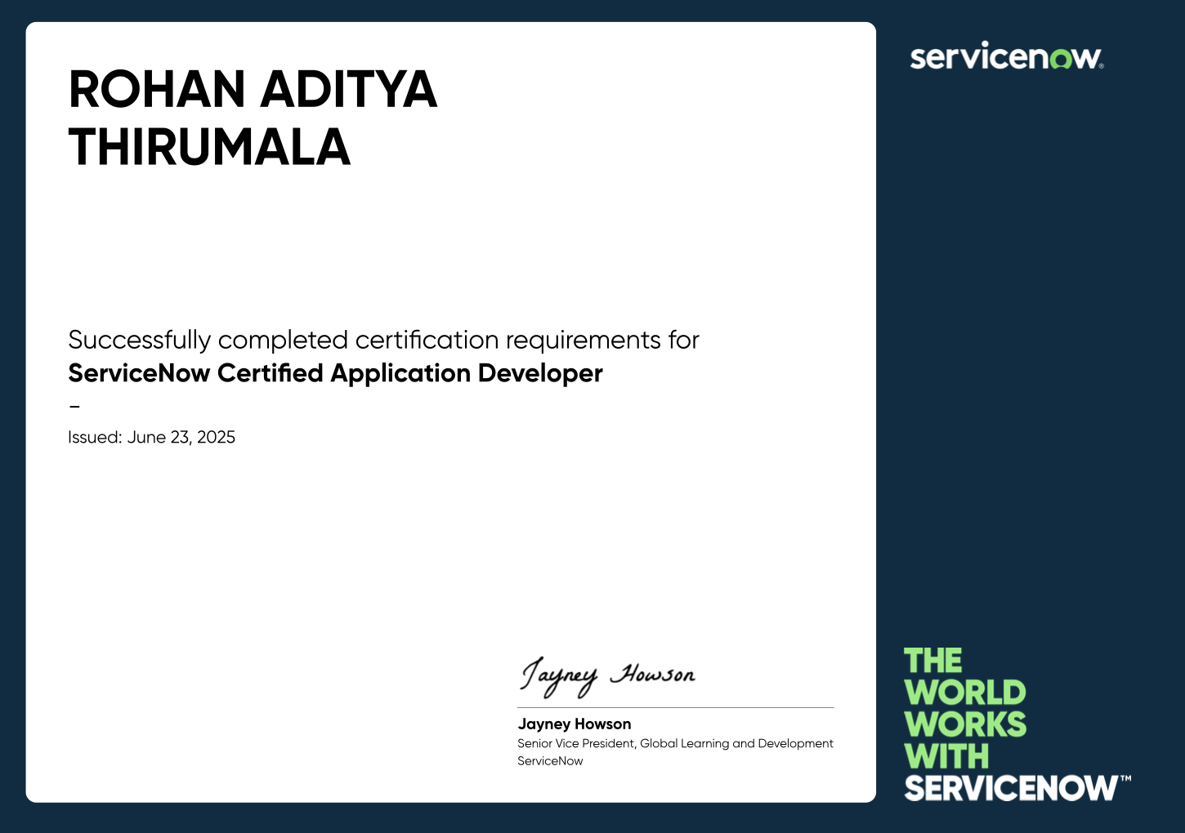Select the recipient name ROHAN ADITYA
The width and height of the screenshot is (1185, 833).
coord(253,89)
